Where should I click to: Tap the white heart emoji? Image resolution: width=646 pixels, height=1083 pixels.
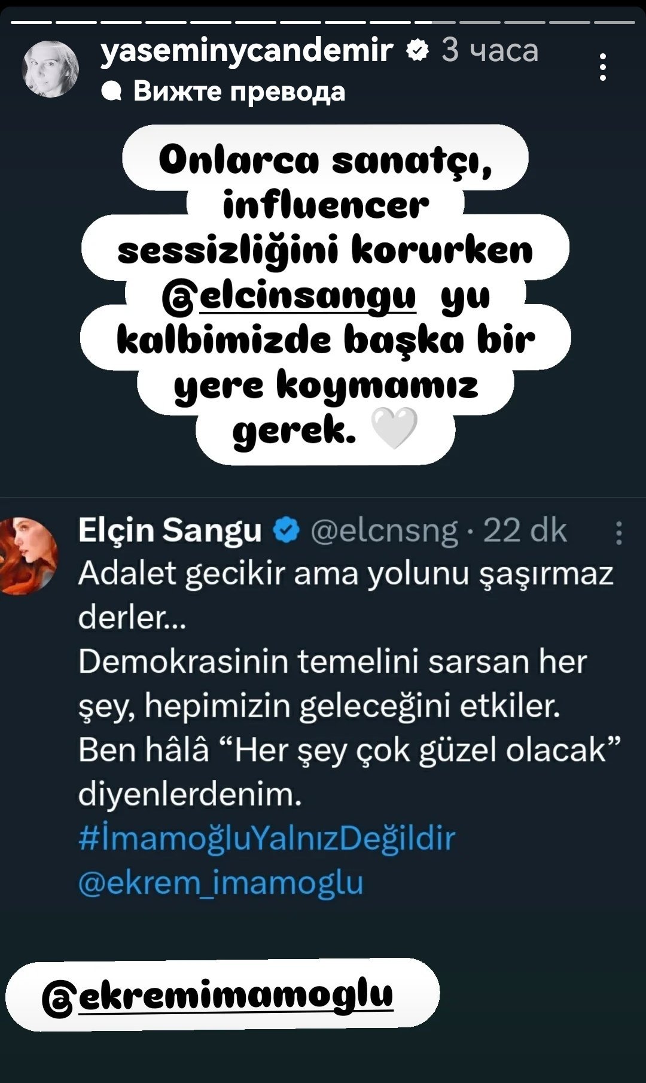click(394, 429)
